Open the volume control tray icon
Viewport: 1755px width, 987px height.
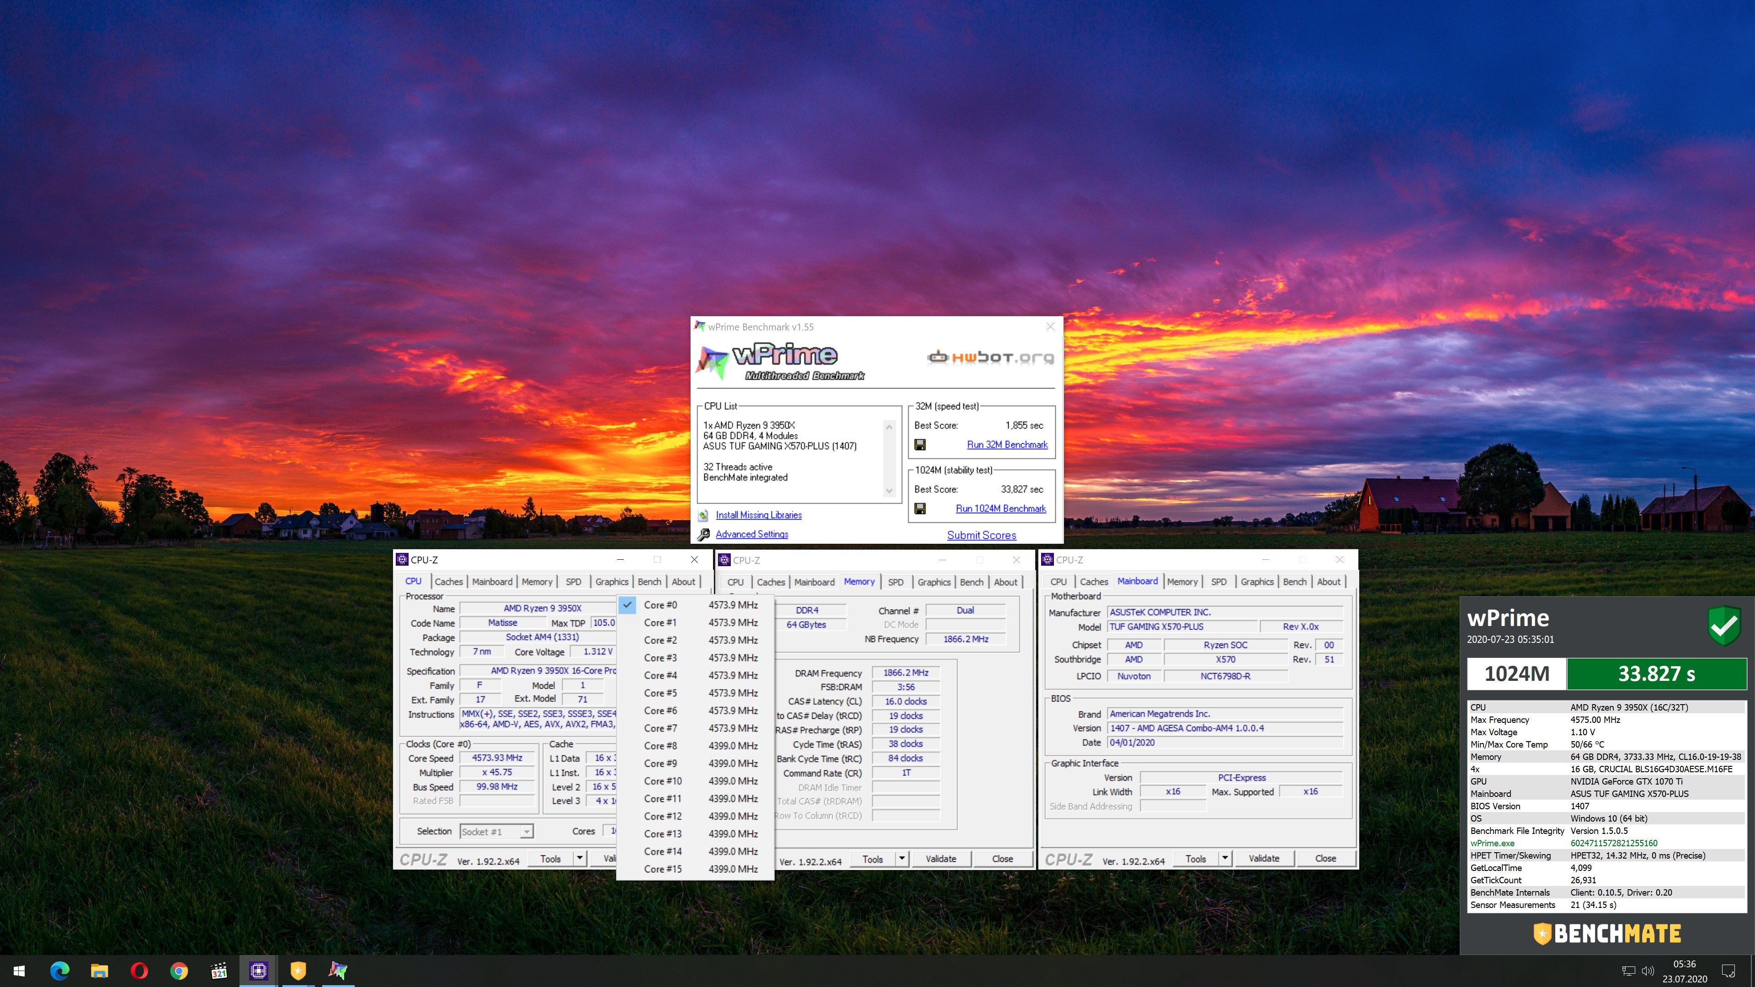[1648, 971]
